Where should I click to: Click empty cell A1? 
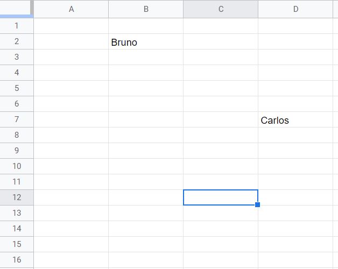pos(71,26)
